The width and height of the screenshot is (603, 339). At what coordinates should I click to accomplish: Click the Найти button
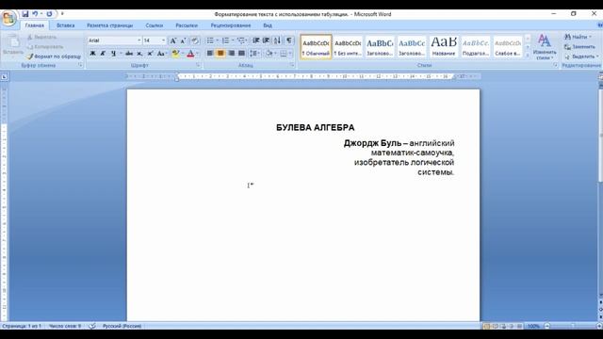pos(578,37)
